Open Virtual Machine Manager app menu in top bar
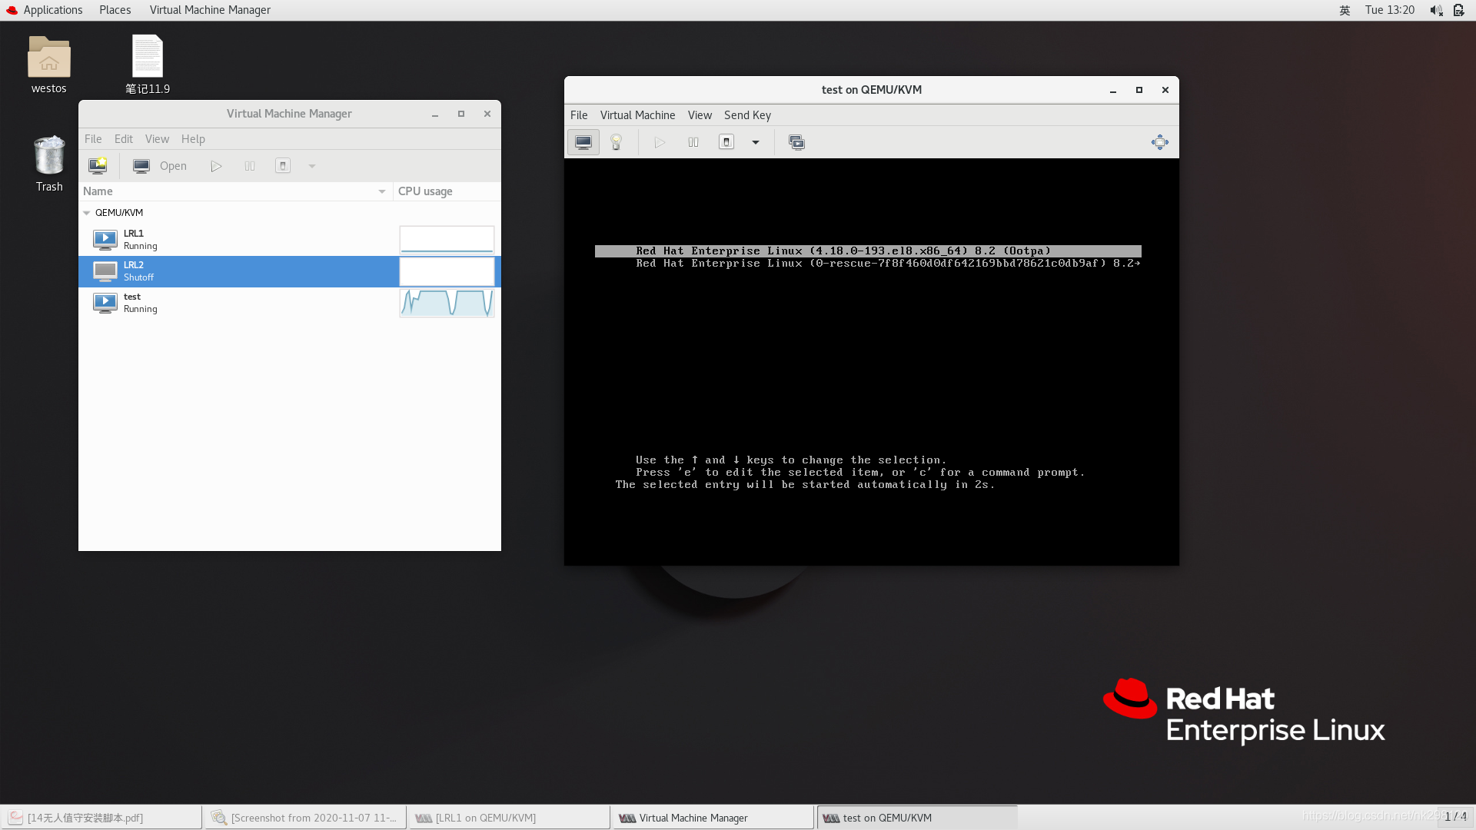This screenshot has width=1476, height=830. pos(210,10)
